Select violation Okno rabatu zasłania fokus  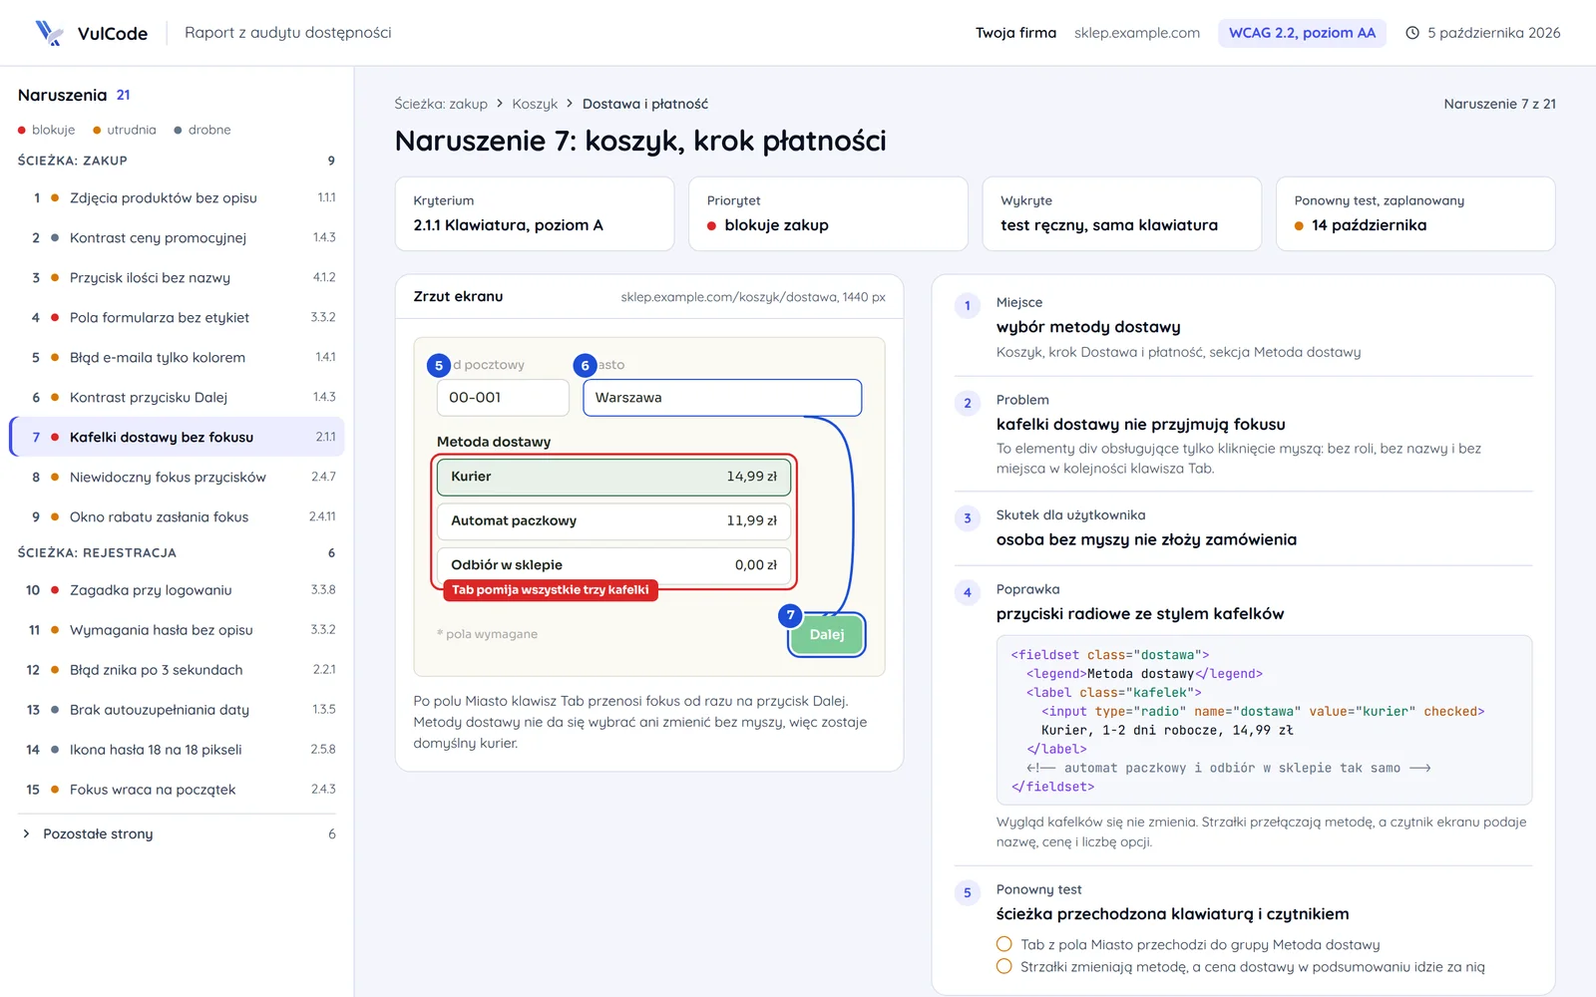pos(178,516)
